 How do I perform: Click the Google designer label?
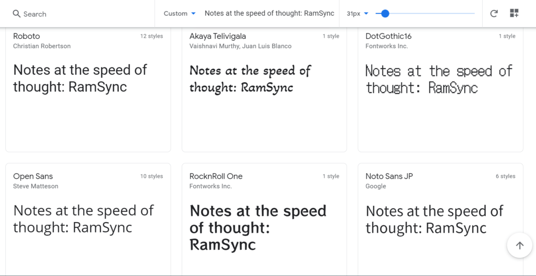[x=376, y=186]
